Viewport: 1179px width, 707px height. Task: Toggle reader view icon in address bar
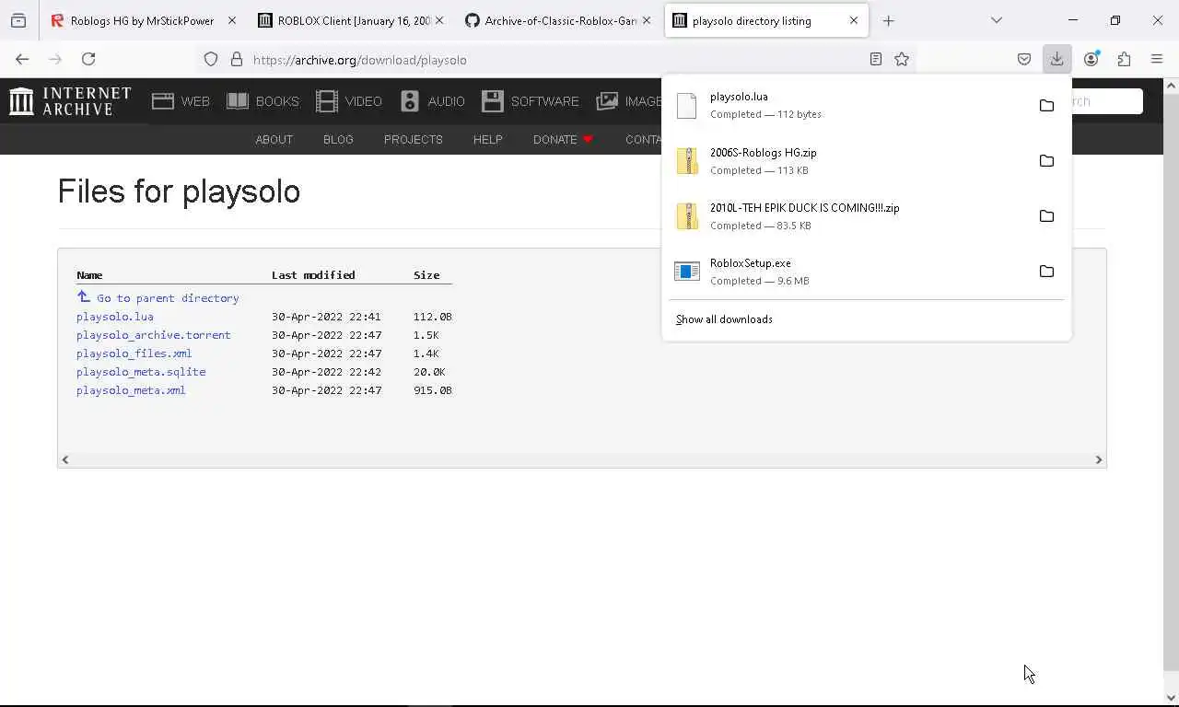(x=876, y=60)
